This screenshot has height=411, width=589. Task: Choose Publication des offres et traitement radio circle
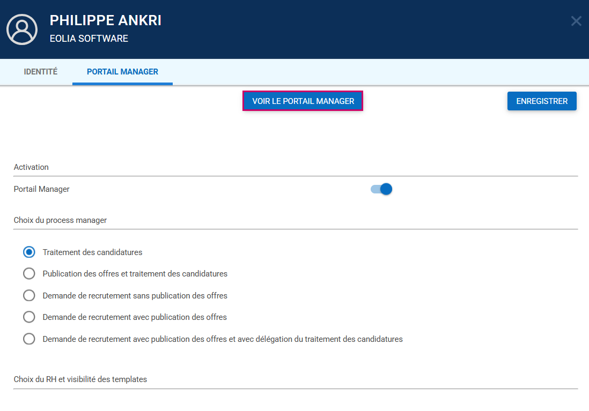point(29,274)
